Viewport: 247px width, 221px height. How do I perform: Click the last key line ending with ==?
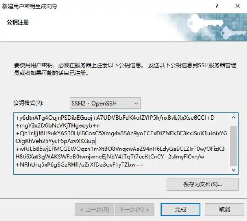80,164
